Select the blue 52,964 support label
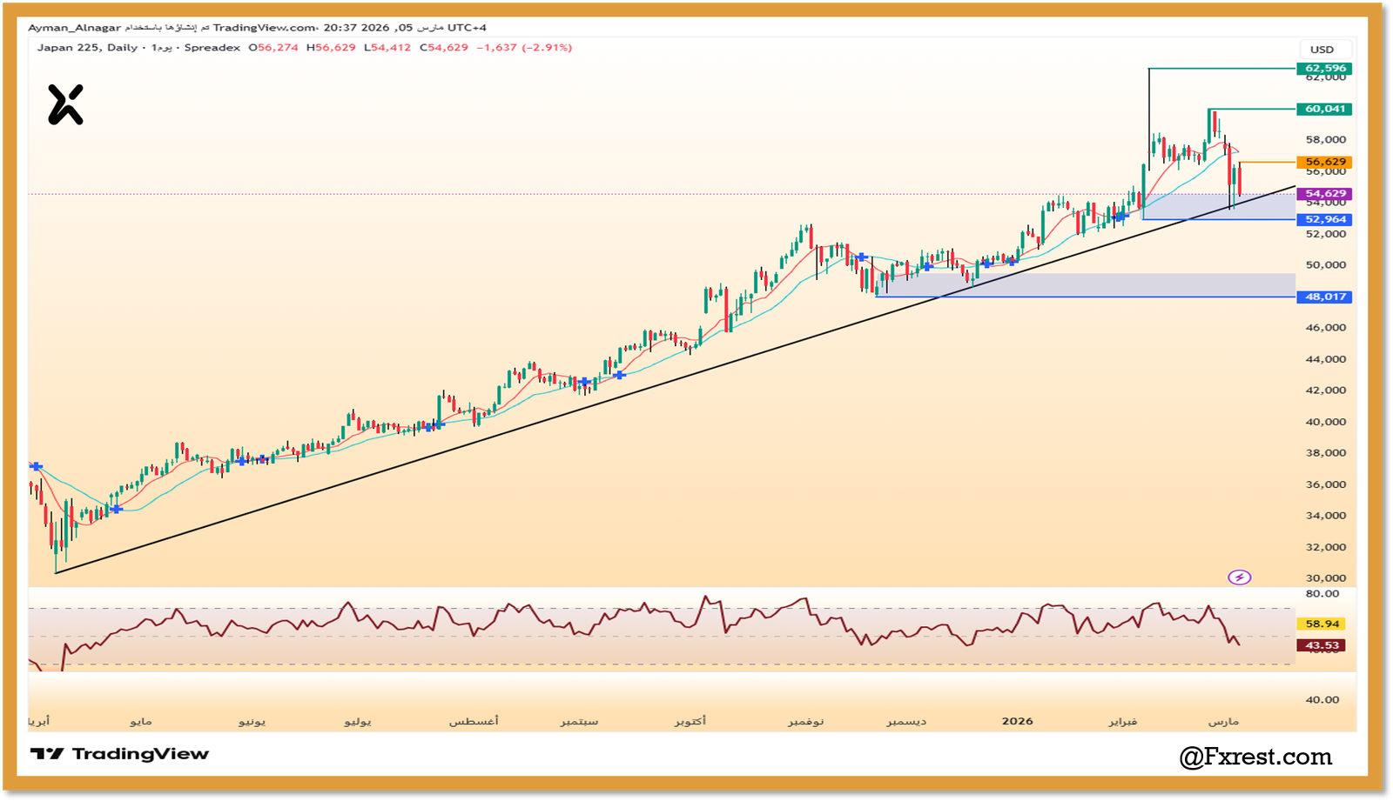 [x=1324, y=220]
